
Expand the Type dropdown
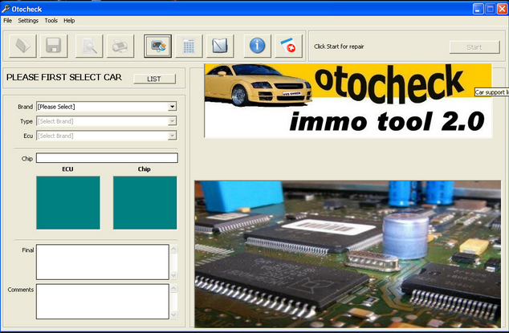173,121
